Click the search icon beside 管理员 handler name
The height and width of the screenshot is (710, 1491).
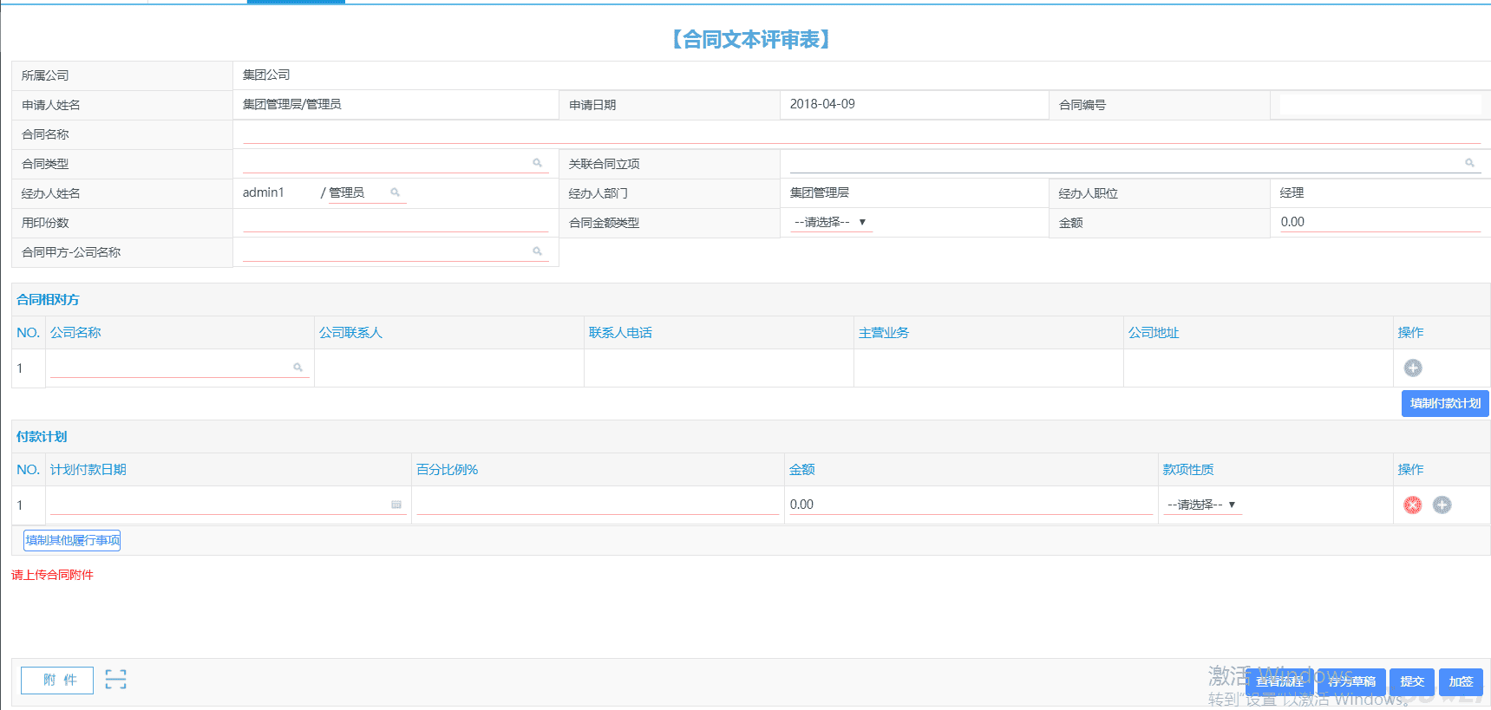point(395,192)
